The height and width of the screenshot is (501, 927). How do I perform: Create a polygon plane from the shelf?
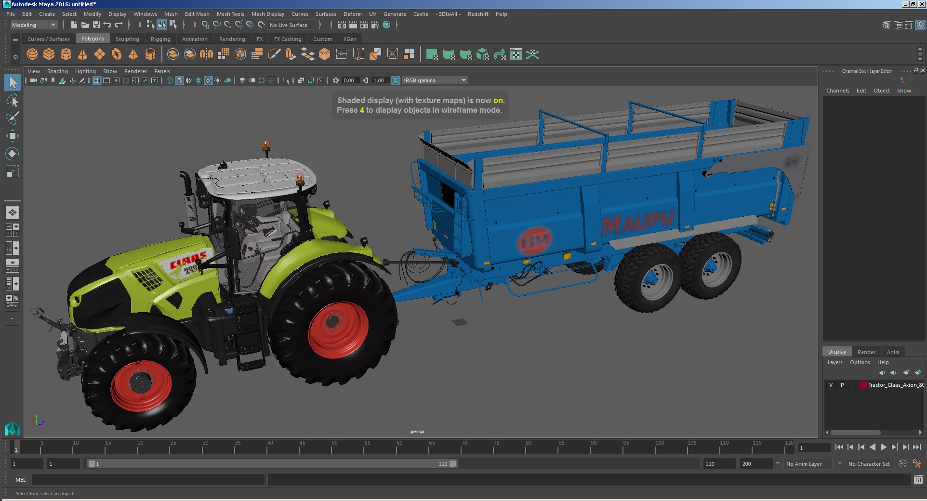(x=100, y=54)
